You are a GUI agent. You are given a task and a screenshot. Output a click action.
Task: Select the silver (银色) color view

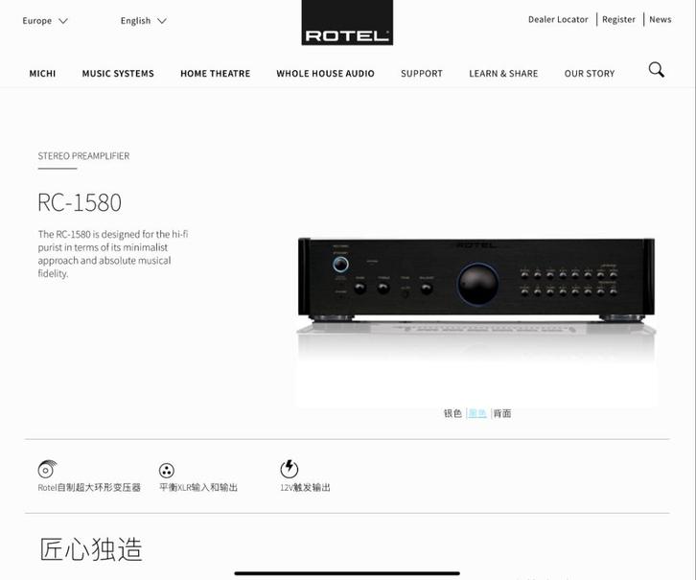452,413
